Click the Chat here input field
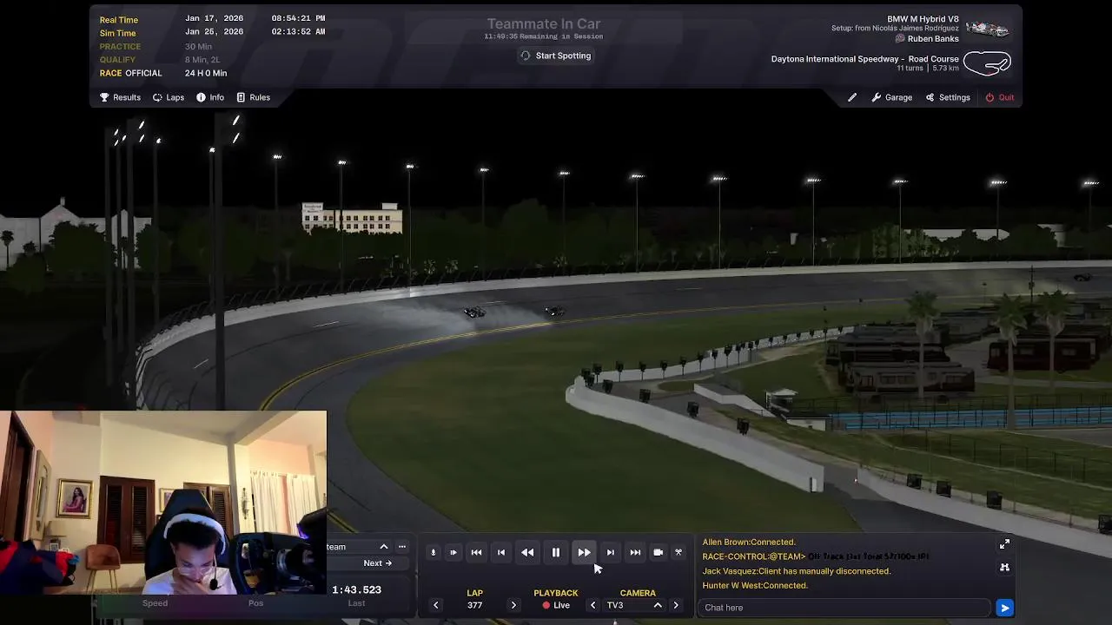Viewport: 1112px width, 625px height. pos(844,608)
